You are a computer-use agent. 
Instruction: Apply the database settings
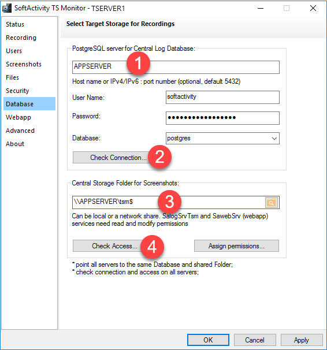pyautogui.click(x=302, y=340)
